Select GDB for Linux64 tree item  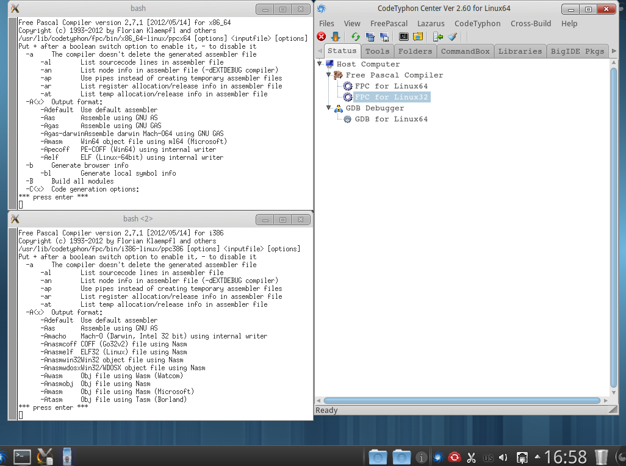[391, 119]
